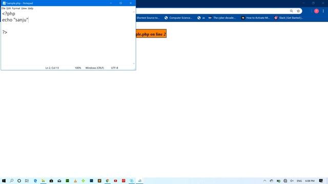The height and width of the screenshot is (184, 328).
Task: Open Chrome's three-dot menu
Action: (323, 11)
